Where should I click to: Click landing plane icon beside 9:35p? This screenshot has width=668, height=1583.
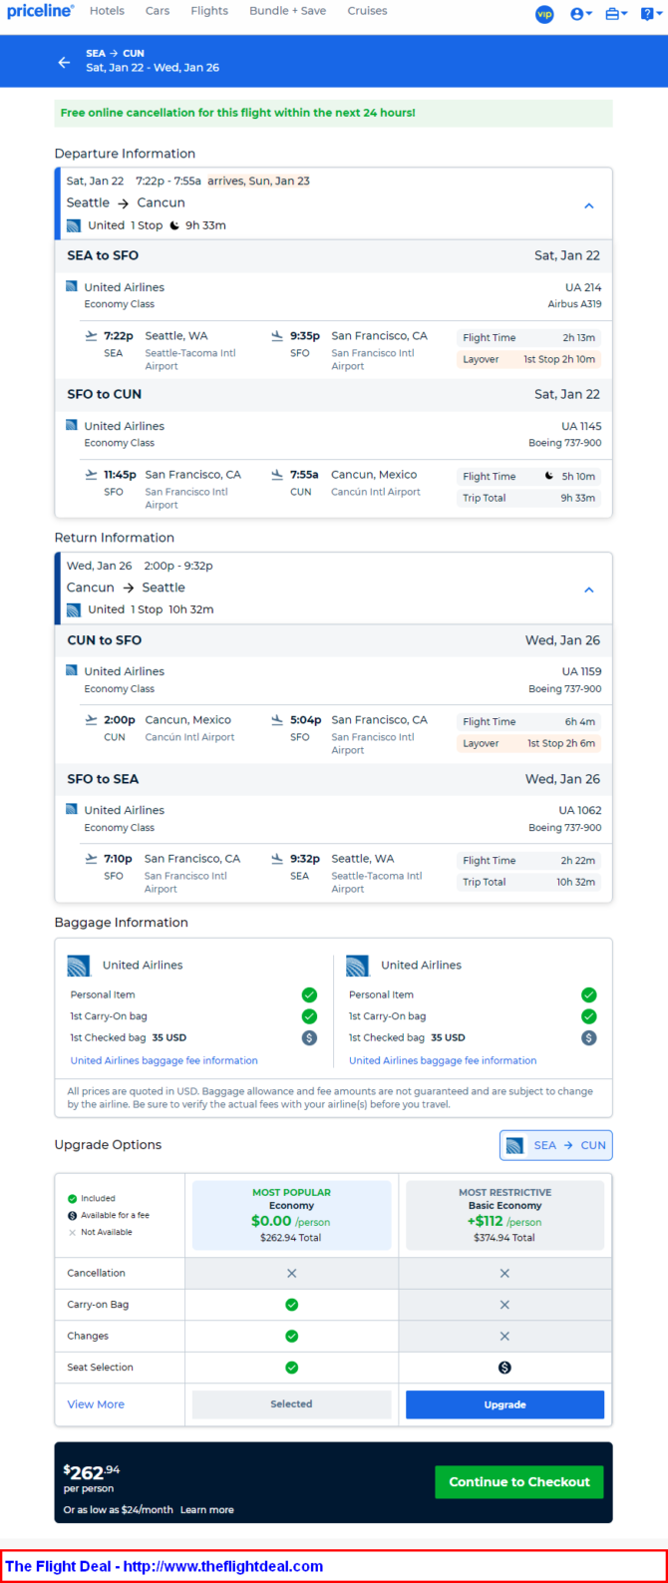coord(277,336)
